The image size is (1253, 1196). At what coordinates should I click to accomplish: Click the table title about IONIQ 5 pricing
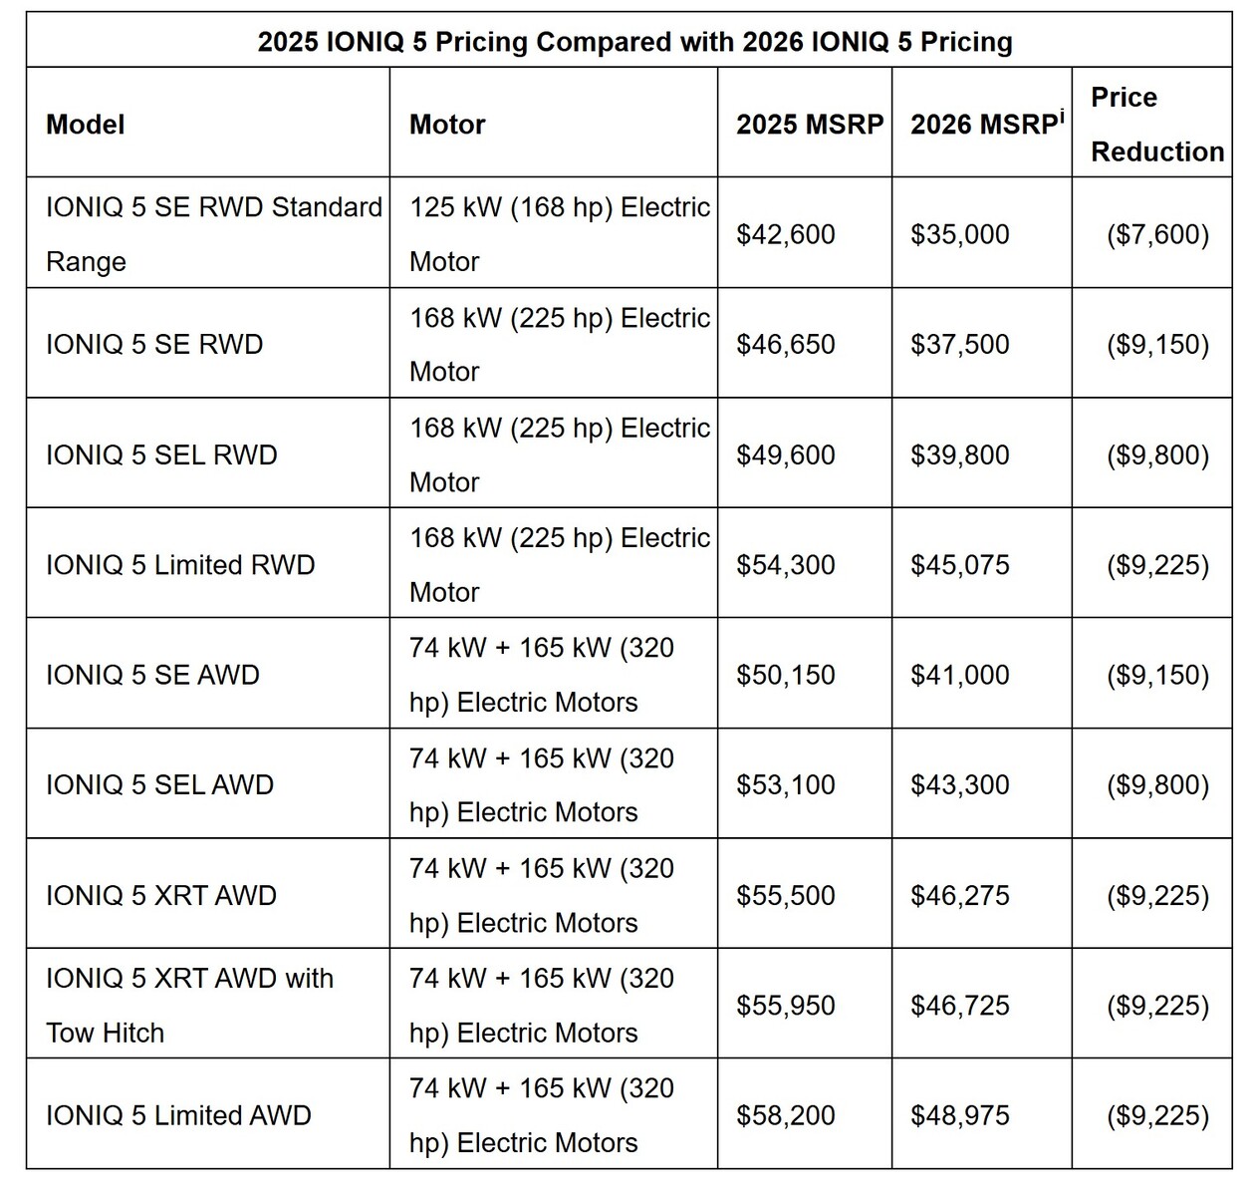[634, 42]
